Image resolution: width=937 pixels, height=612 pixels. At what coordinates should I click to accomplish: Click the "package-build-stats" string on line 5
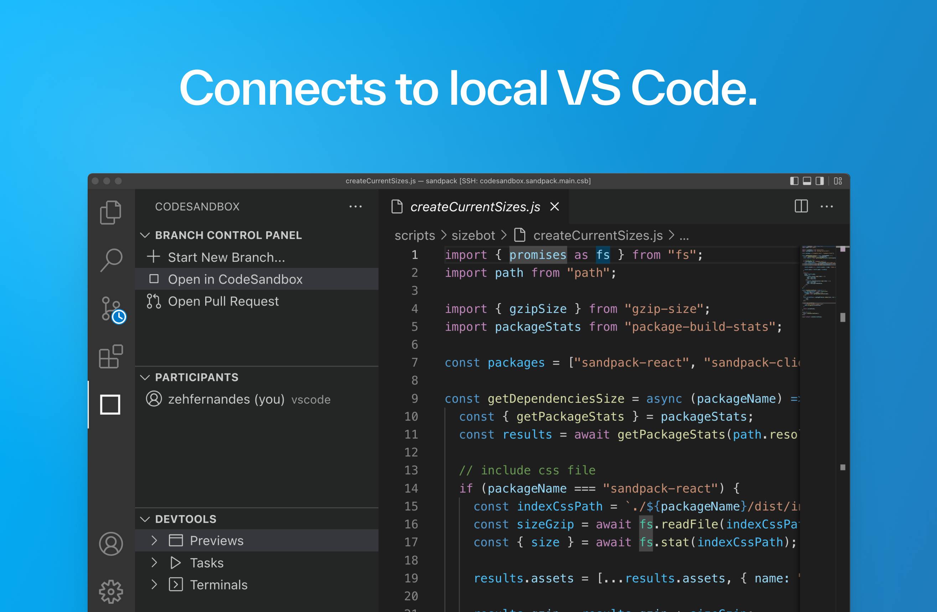(x=700, y=327)
